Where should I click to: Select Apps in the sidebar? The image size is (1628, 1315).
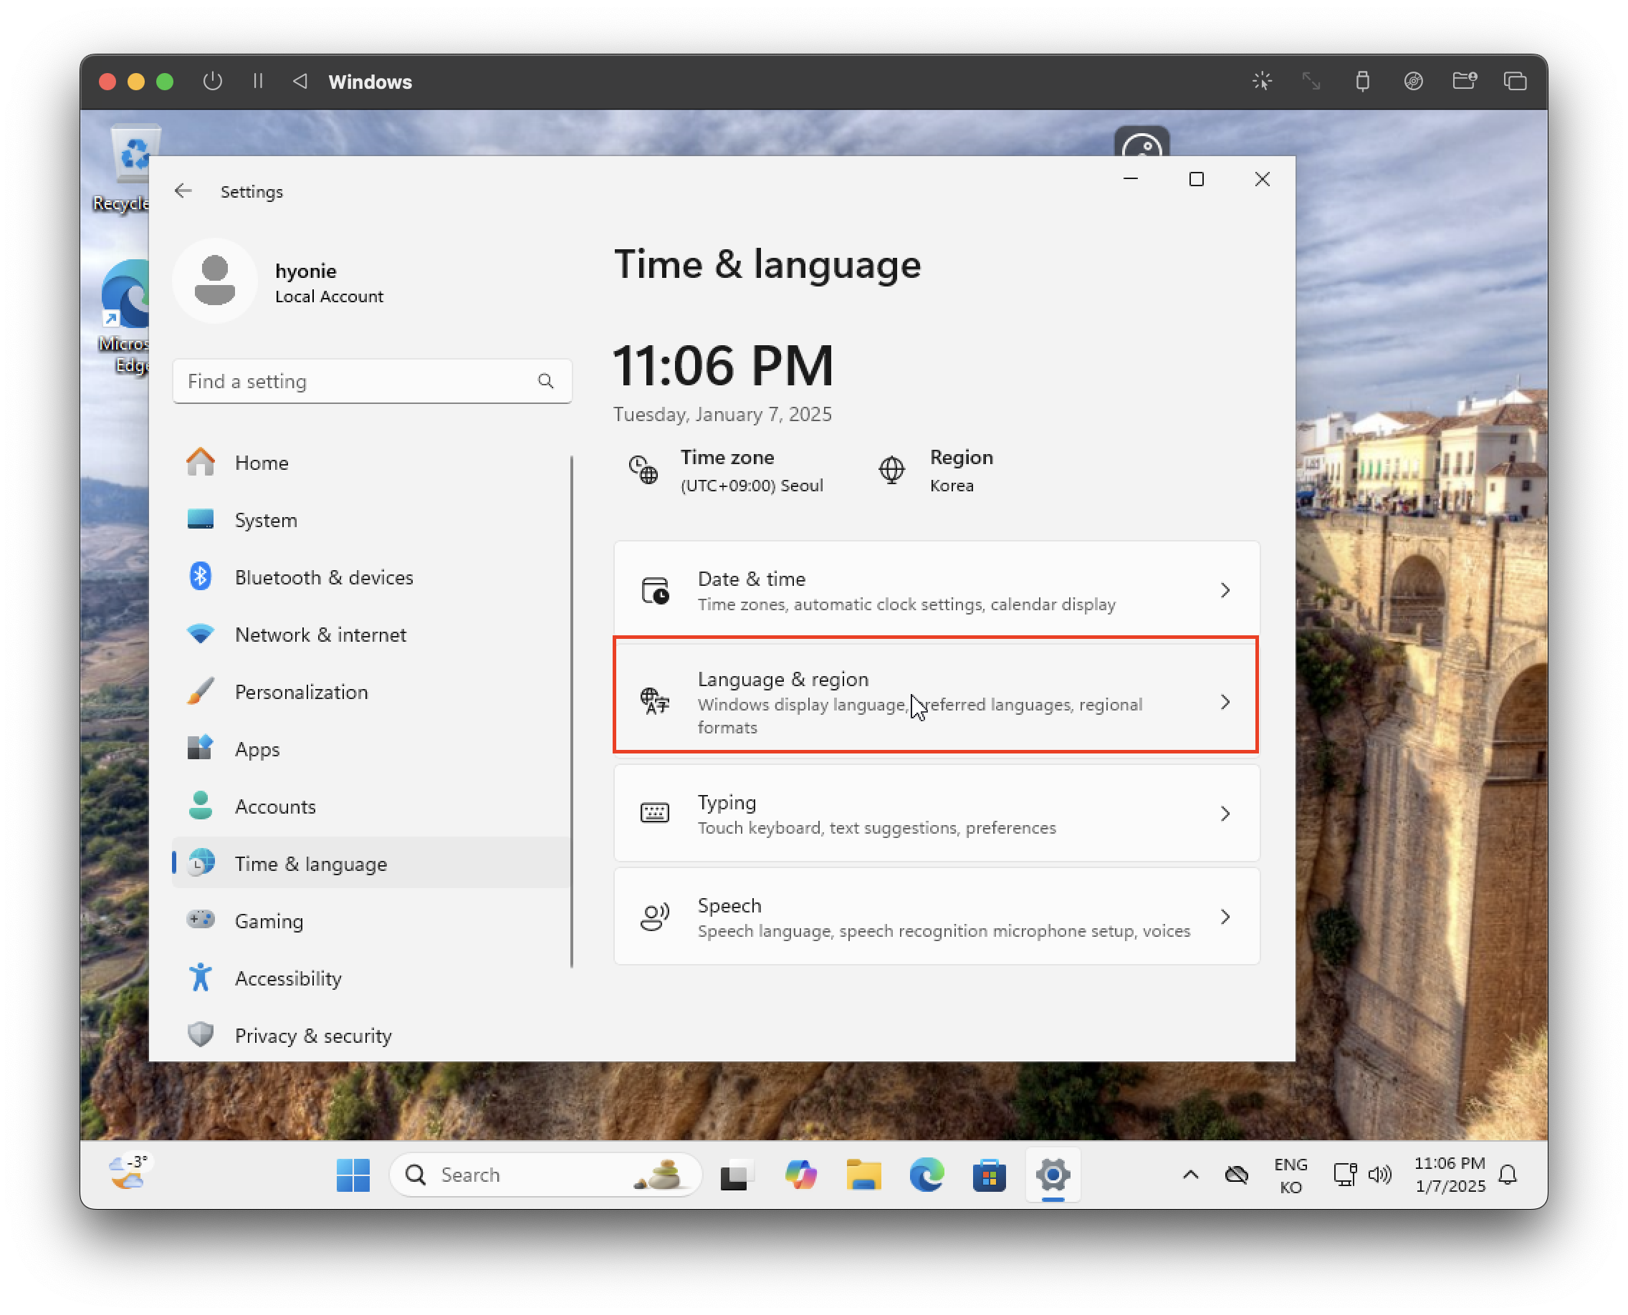(x=257, y=749)
